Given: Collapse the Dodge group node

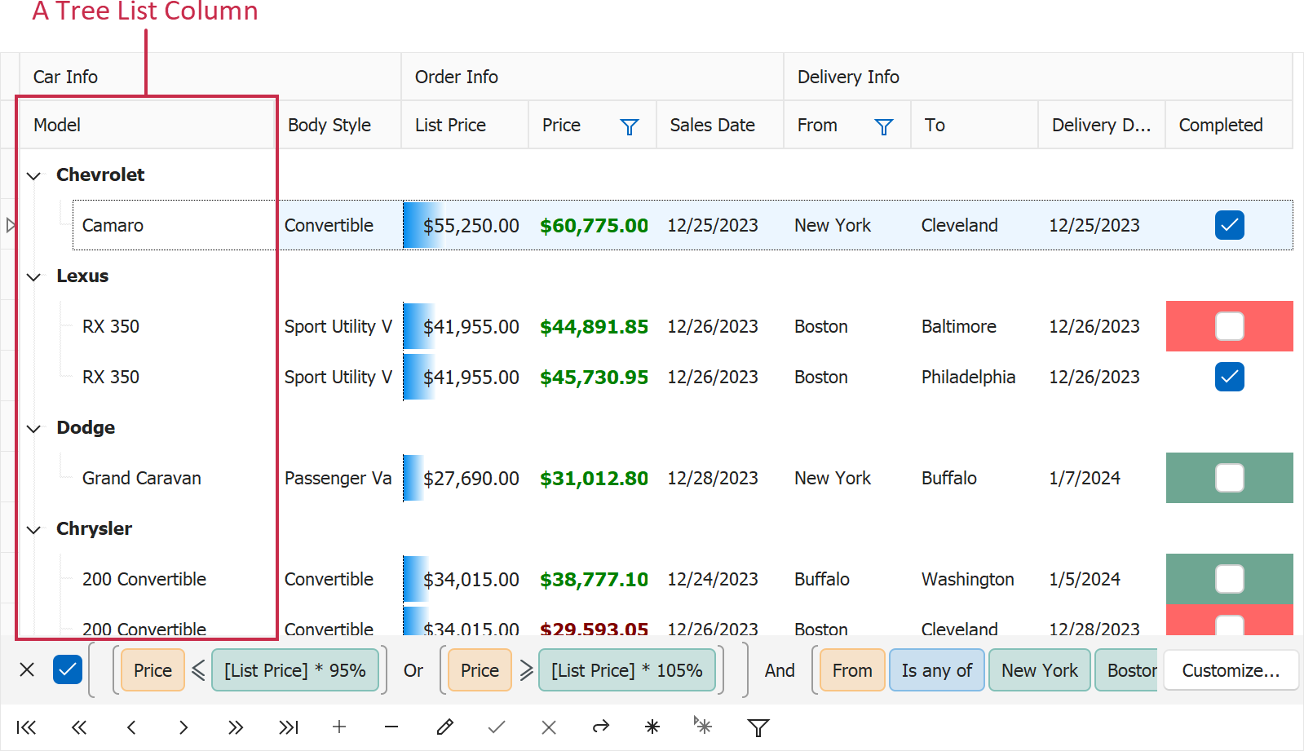Looking at the screenshot, I should point(33,429).
